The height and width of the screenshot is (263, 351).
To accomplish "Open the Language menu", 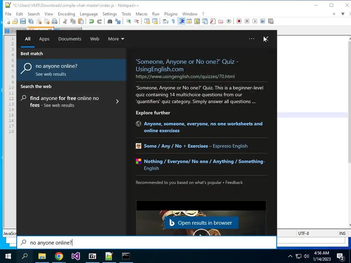I will (89, 14).
